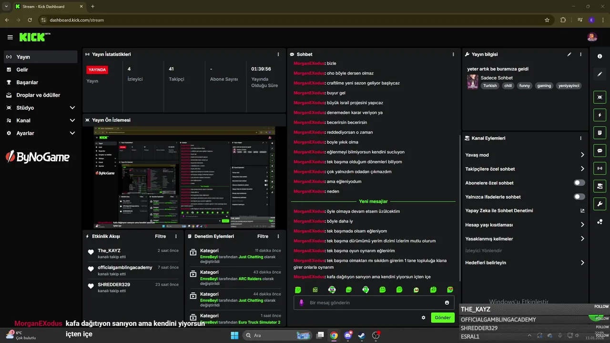Bookmark this page with star icon
The image size is (610, 343).
[x=547, y=20]
